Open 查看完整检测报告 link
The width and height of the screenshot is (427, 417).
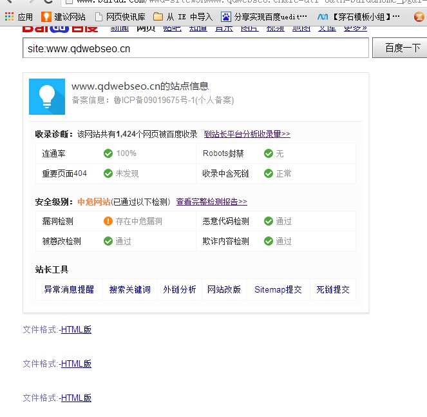point(211,202)
